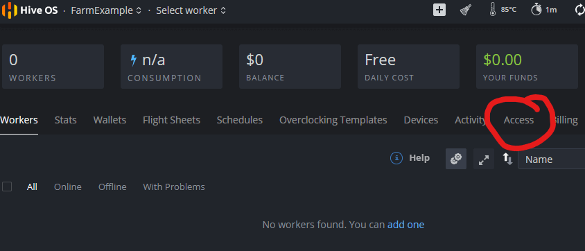The height and width of the screenshot is (251, 585).
Task: Filter workers by With Problems
Action: click(174, 187)
